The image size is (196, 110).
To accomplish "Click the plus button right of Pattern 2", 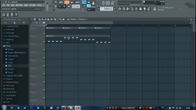I will coord(115,9).
